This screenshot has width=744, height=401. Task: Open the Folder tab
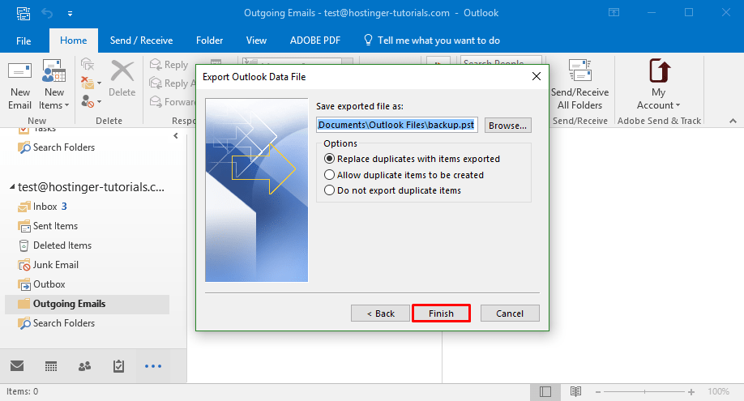tap(209, 41)
